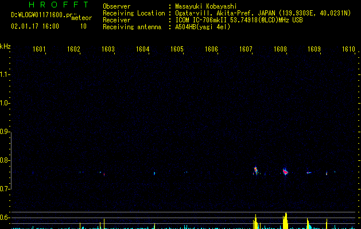361x229 pixels.
Task: Click the Receiver label
Action: click(117, 20)
